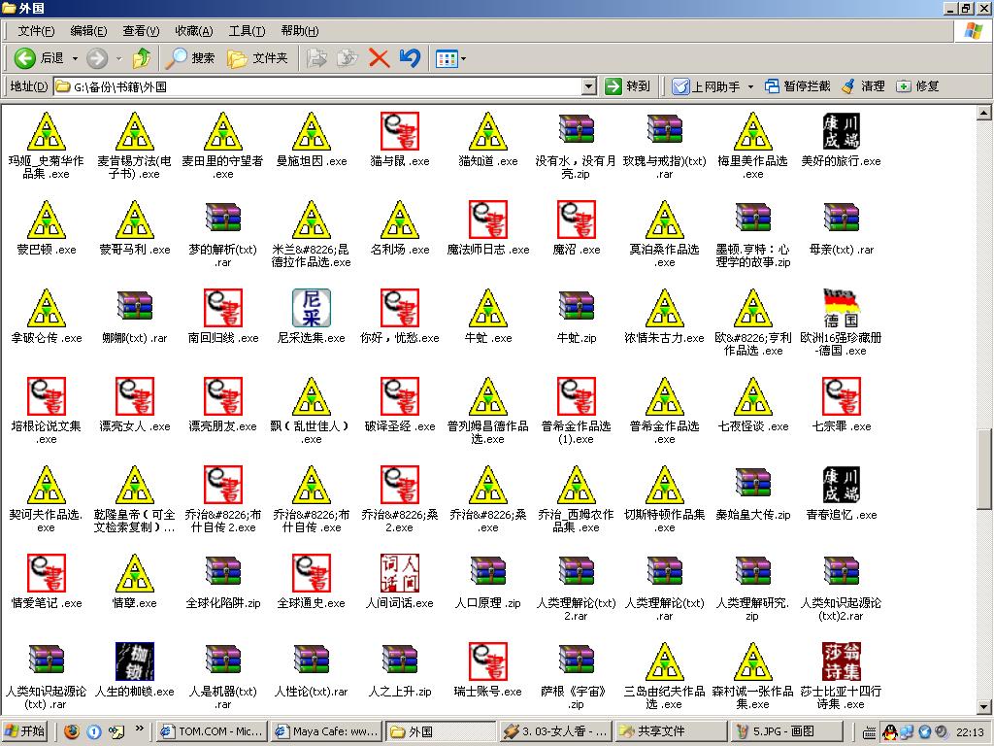Click the 暂停拦截 button
This screenshot has height=746, width=994.
click(x=797, y=86)
